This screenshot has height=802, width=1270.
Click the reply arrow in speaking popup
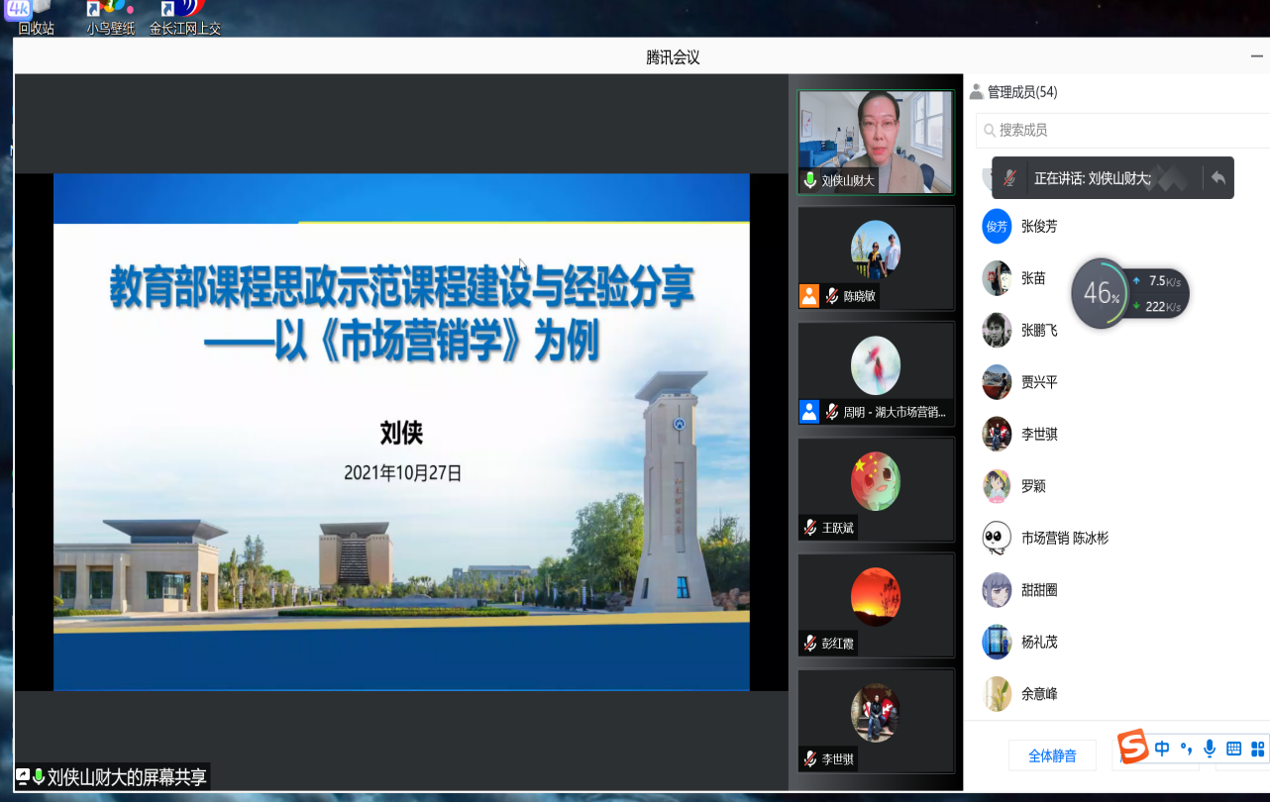coord(1218,178)
